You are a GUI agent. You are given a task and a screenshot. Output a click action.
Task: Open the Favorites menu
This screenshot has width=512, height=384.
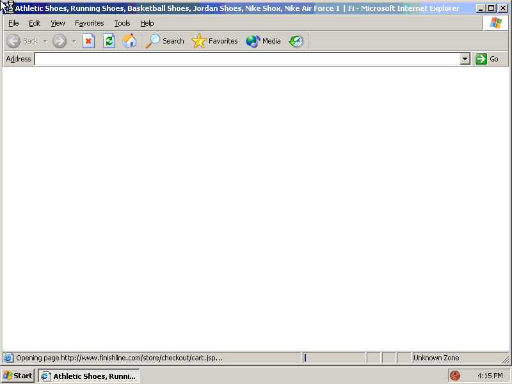(x=89, y=23)
